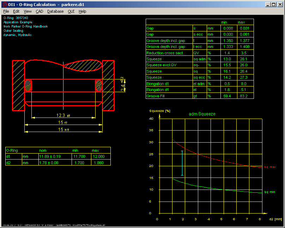
Task: Click the 'dynamic, Hydraulic' text line
Action: point(17,35)
